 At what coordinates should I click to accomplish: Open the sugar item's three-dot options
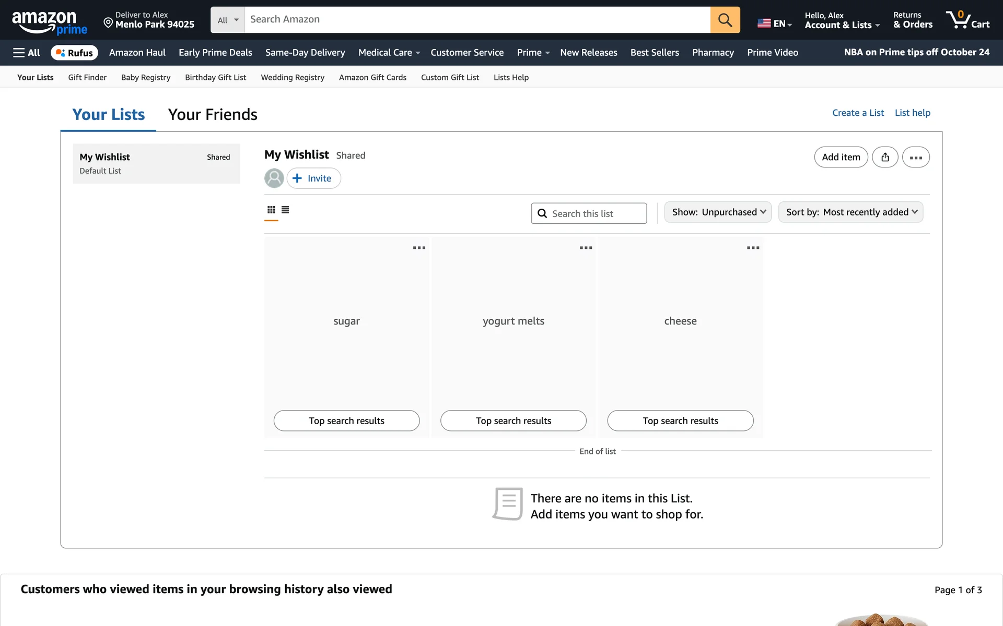[419, 248]
